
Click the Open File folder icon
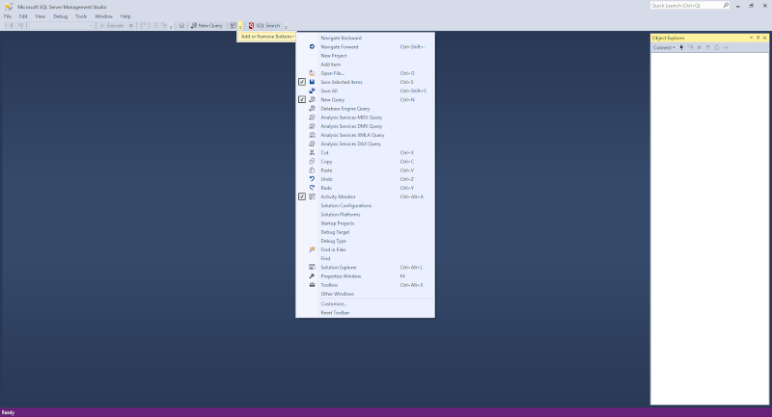pos(312,73)
